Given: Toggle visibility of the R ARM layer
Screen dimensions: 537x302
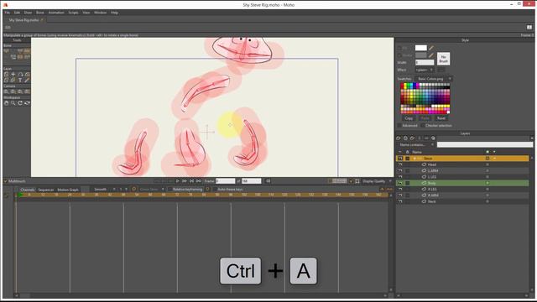Looking at the screenshot, I should 400,195.
